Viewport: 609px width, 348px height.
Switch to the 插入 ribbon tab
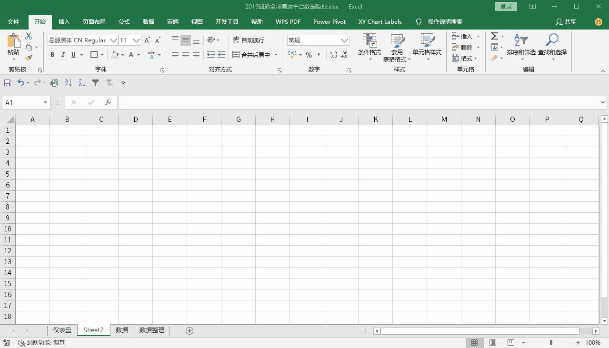click(x=64, y=21)
